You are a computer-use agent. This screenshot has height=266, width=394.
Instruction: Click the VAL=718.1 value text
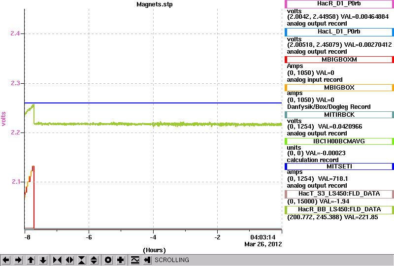pyautogui.click(x=333, y=179)
